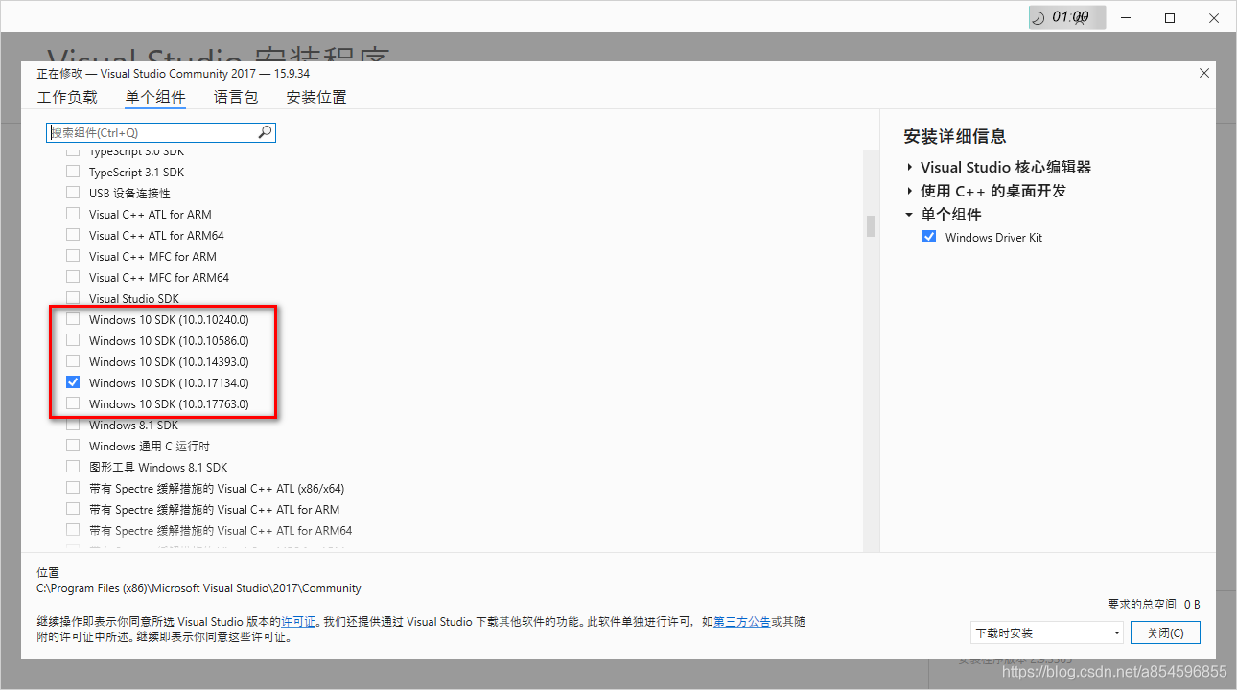
Task: Minimize the outer installer window
Action: (1126, 17)
